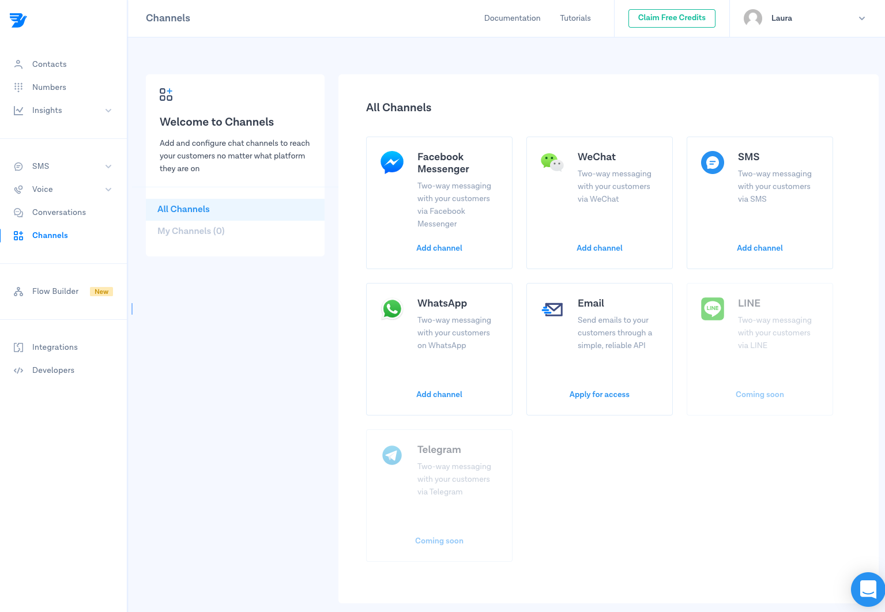
Task: Open the Laura account dropdown arrow
Action: click(862, 18)
